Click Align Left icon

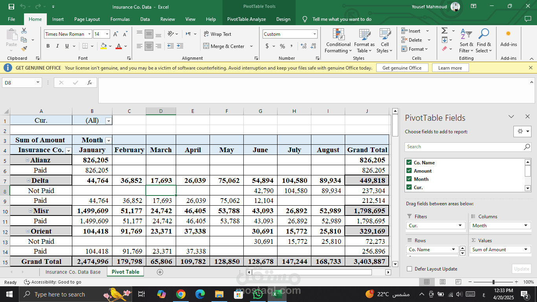(x=139, y=46)
